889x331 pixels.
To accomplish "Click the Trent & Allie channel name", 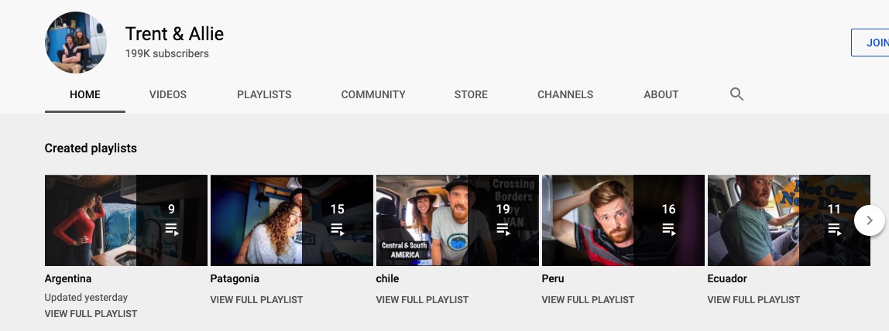I will click(175, 34).
